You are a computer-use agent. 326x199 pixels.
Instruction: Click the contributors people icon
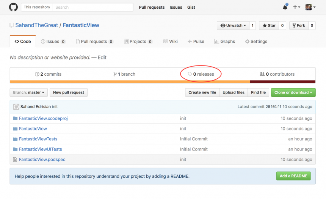(262, 74)
